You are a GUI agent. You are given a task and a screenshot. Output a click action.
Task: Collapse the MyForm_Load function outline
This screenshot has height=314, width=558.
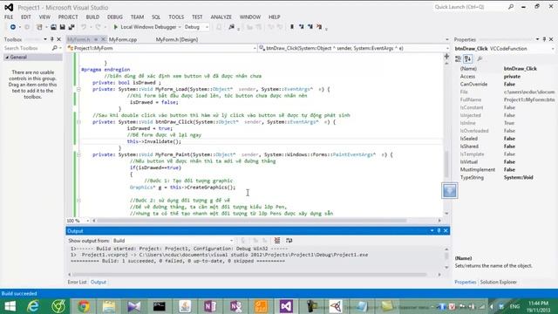(78, 89)
